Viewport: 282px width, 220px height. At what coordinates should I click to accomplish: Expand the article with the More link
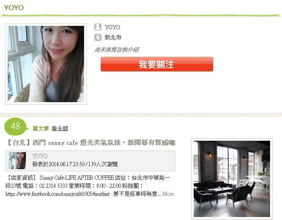(168, 194)
